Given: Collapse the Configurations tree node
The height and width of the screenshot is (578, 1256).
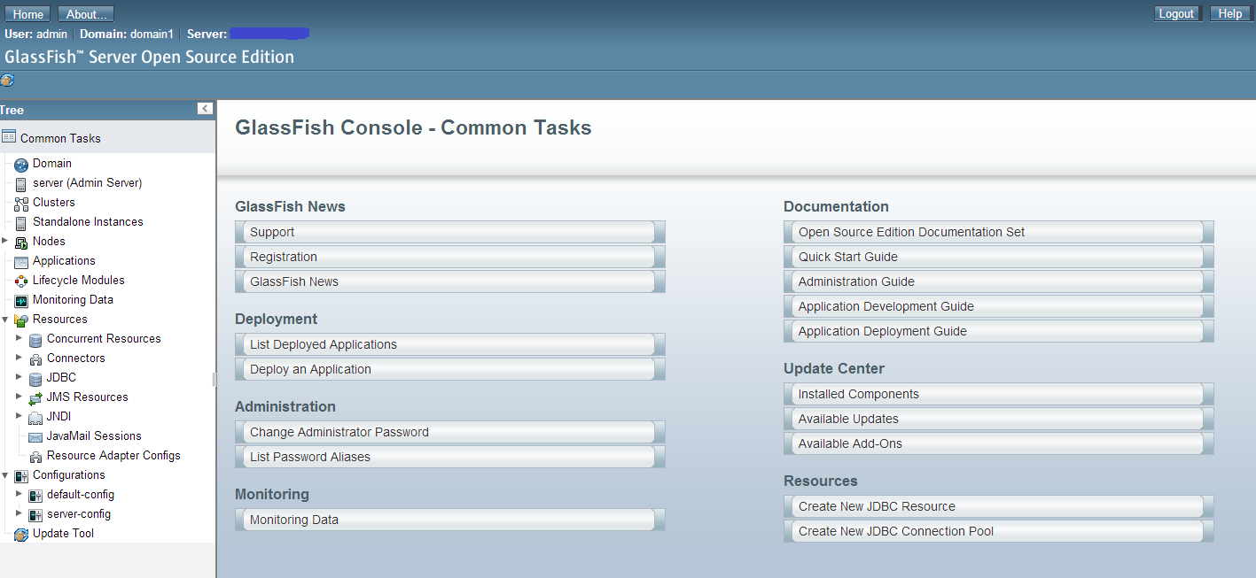Looking at the screenshot, I should tap(4, 474).
